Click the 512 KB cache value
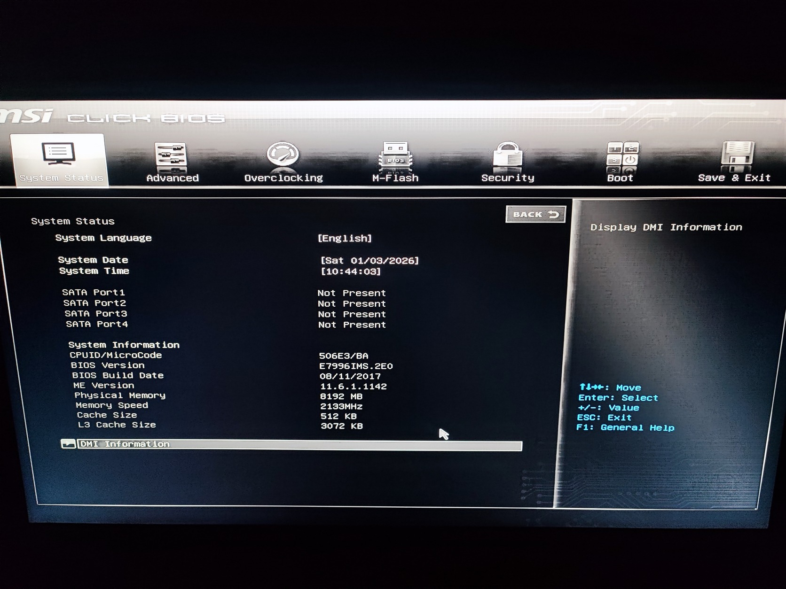This screenshot has width=786, height=589. point(338,416)
